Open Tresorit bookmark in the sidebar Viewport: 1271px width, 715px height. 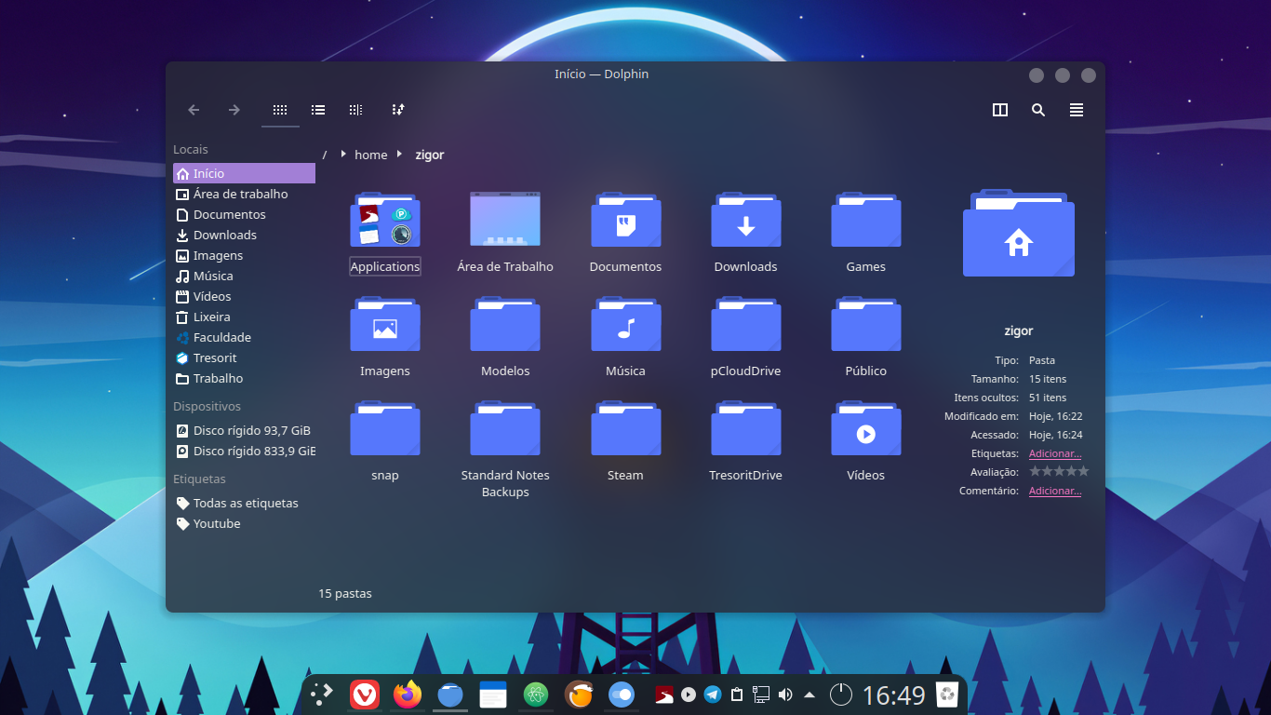click(x=244, y=357)
